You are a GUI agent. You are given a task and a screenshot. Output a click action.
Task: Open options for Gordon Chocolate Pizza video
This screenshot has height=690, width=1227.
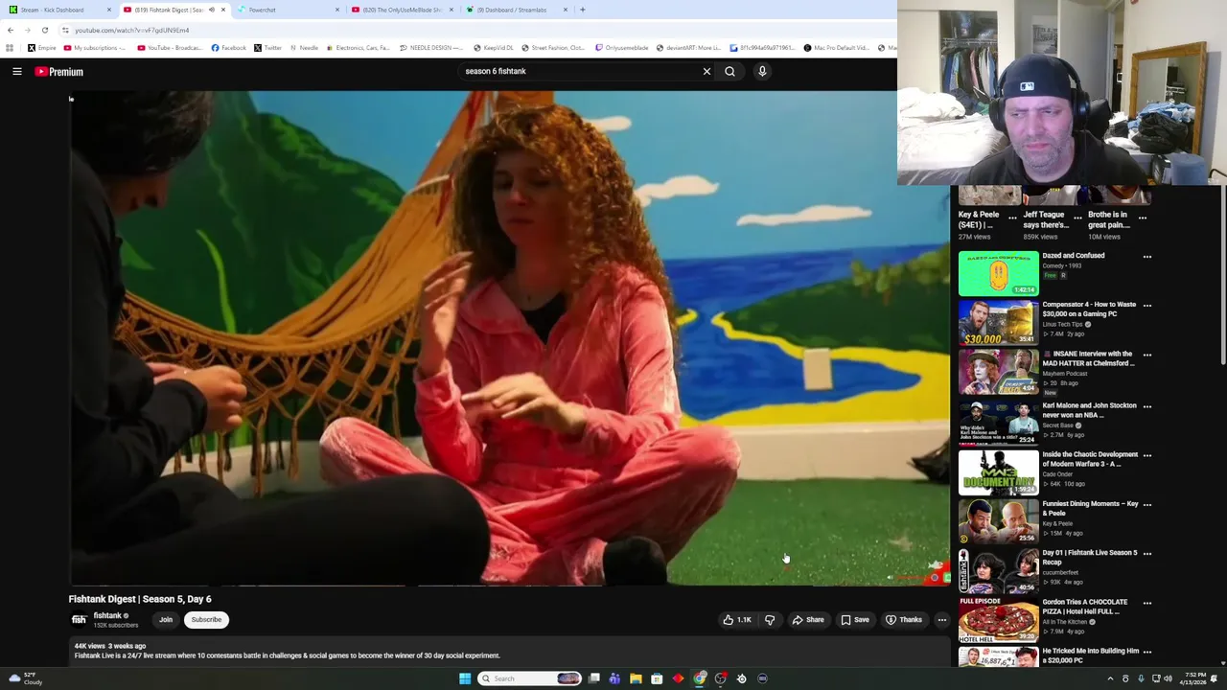tap(1147, 603)
